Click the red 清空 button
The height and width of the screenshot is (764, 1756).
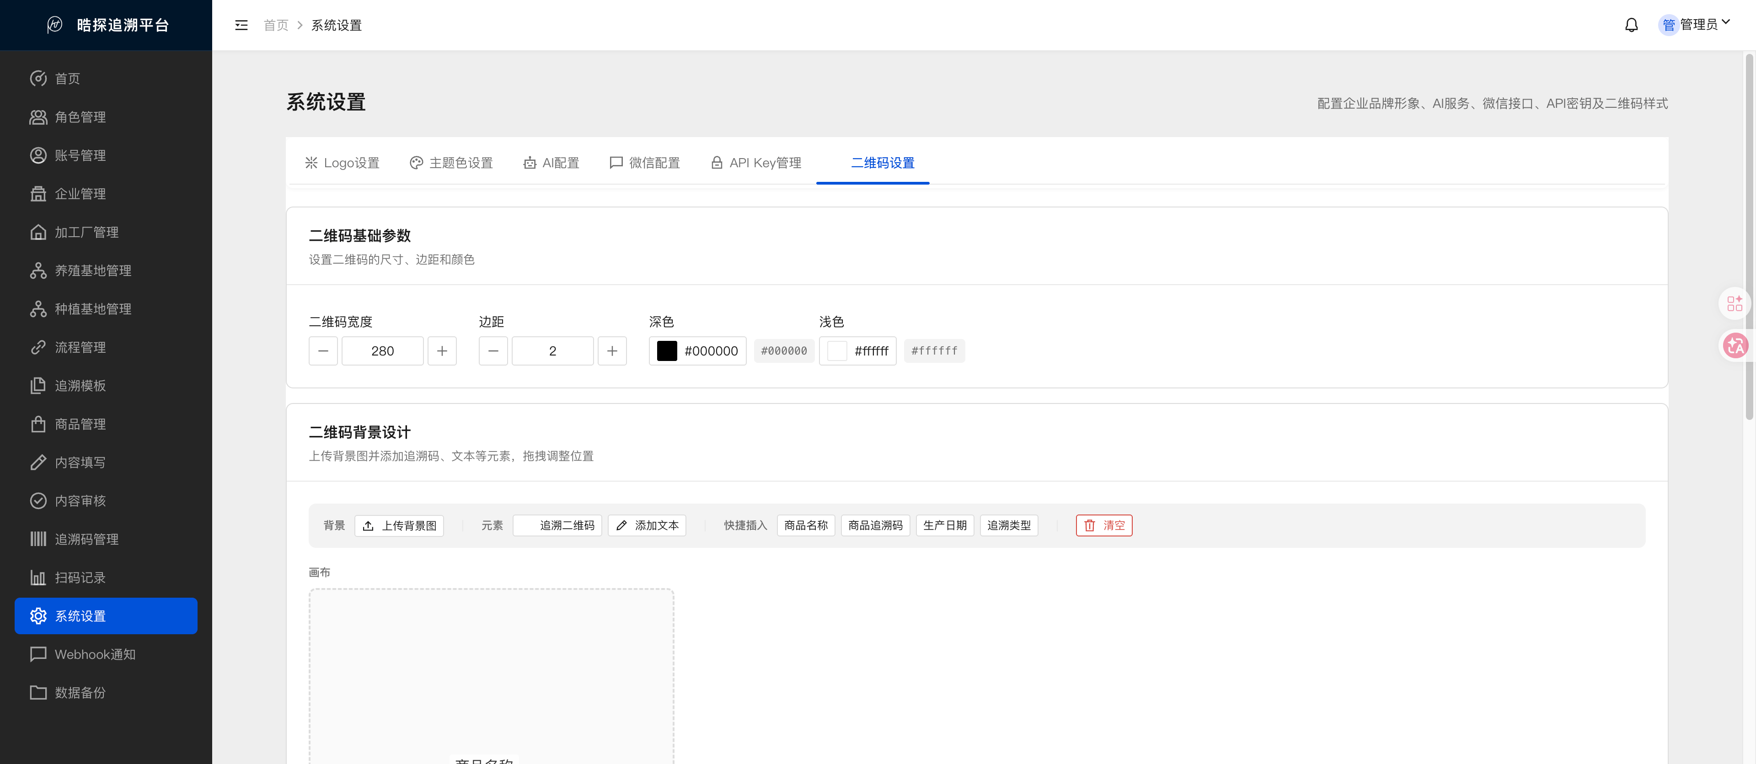[x=1104, y=525]
